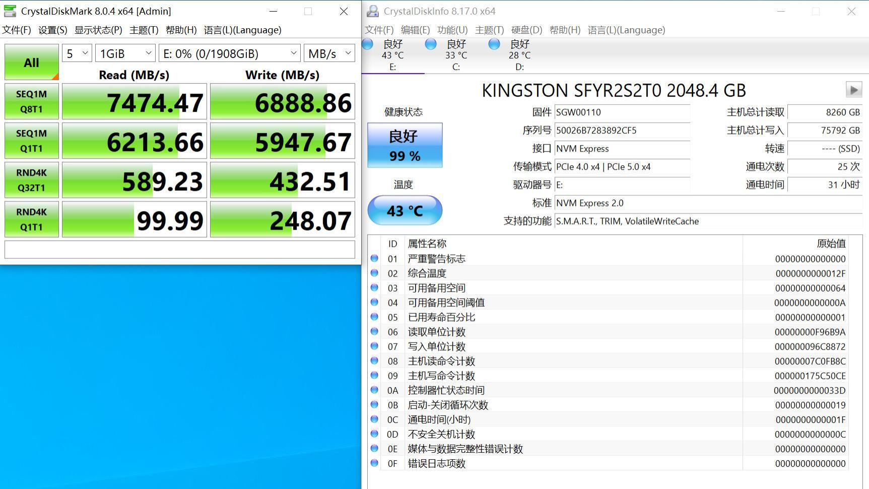Click status dot for attribute 06 读取单位计数
The width and height of the screenshot is (869, 489).
[x=374, y=331]
